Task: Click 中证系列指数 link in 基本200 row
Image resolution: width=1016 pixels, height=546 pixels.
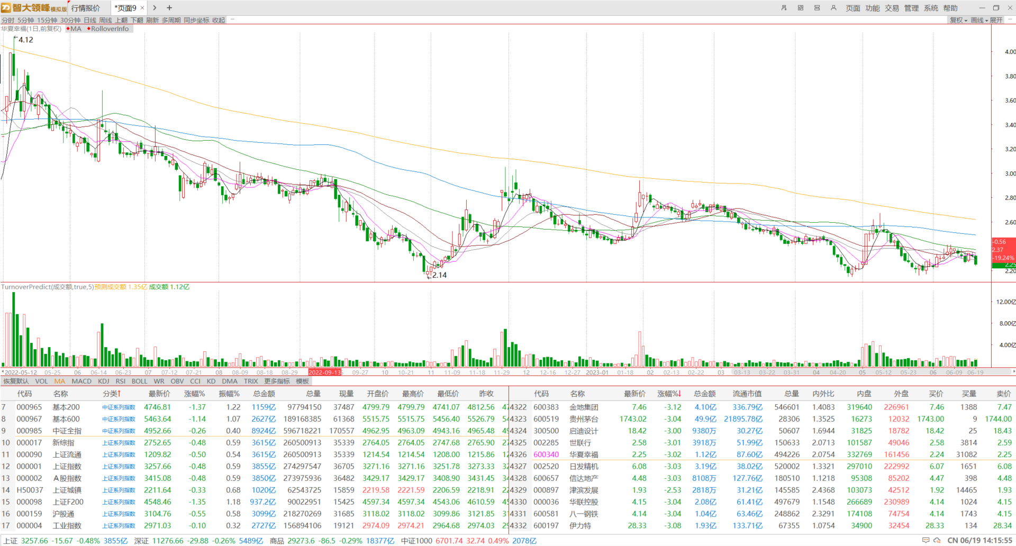Action: coord(119,407)
